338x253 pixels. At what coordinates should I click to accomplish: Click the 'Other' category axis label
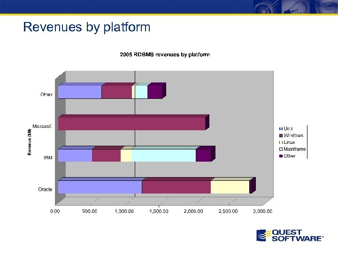pos(46,95)
